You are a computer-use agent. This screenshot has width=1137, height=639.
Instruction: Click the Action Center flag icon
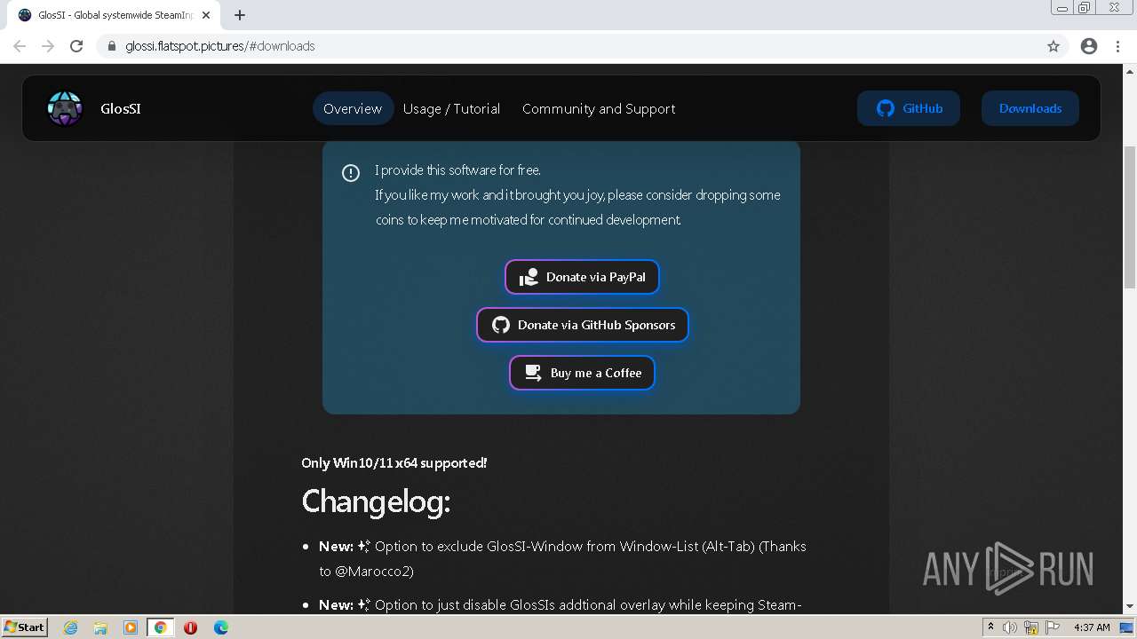point(1052,627)
